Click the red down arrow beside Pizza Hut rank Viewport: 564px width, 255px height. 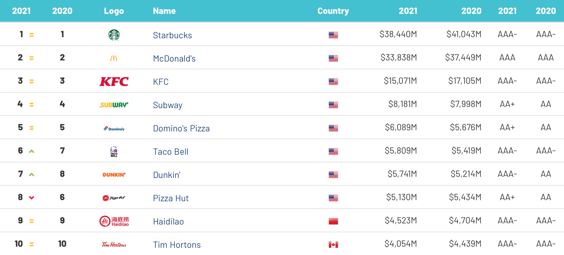(32, 198)
